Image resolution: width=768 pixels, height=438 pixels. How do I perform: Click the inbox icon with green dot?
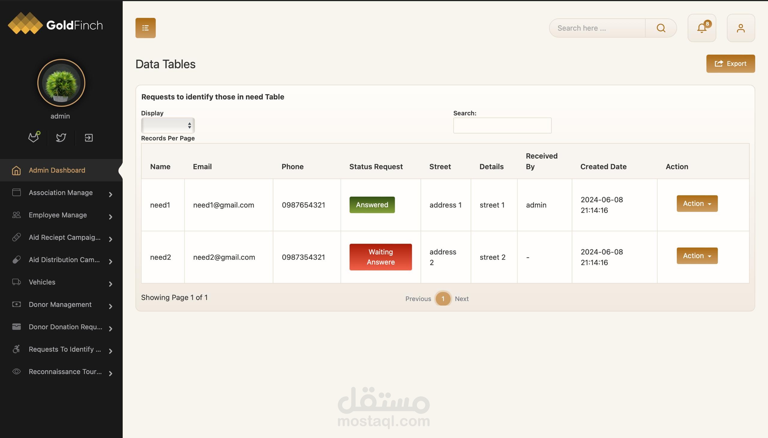coord(33,138)
